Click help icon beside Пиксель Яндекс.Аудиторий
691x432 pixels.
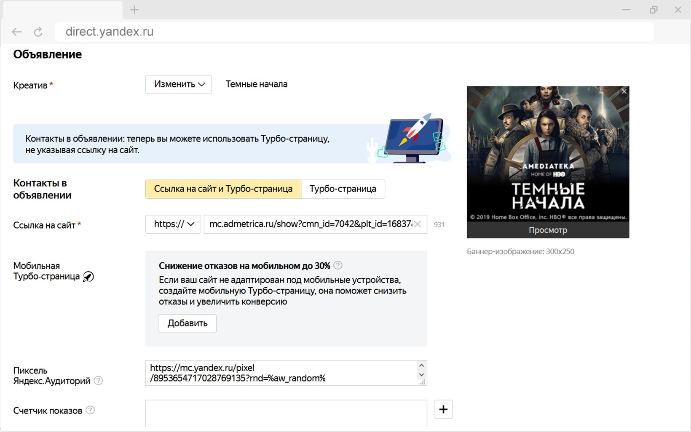(x=98, y=381)
